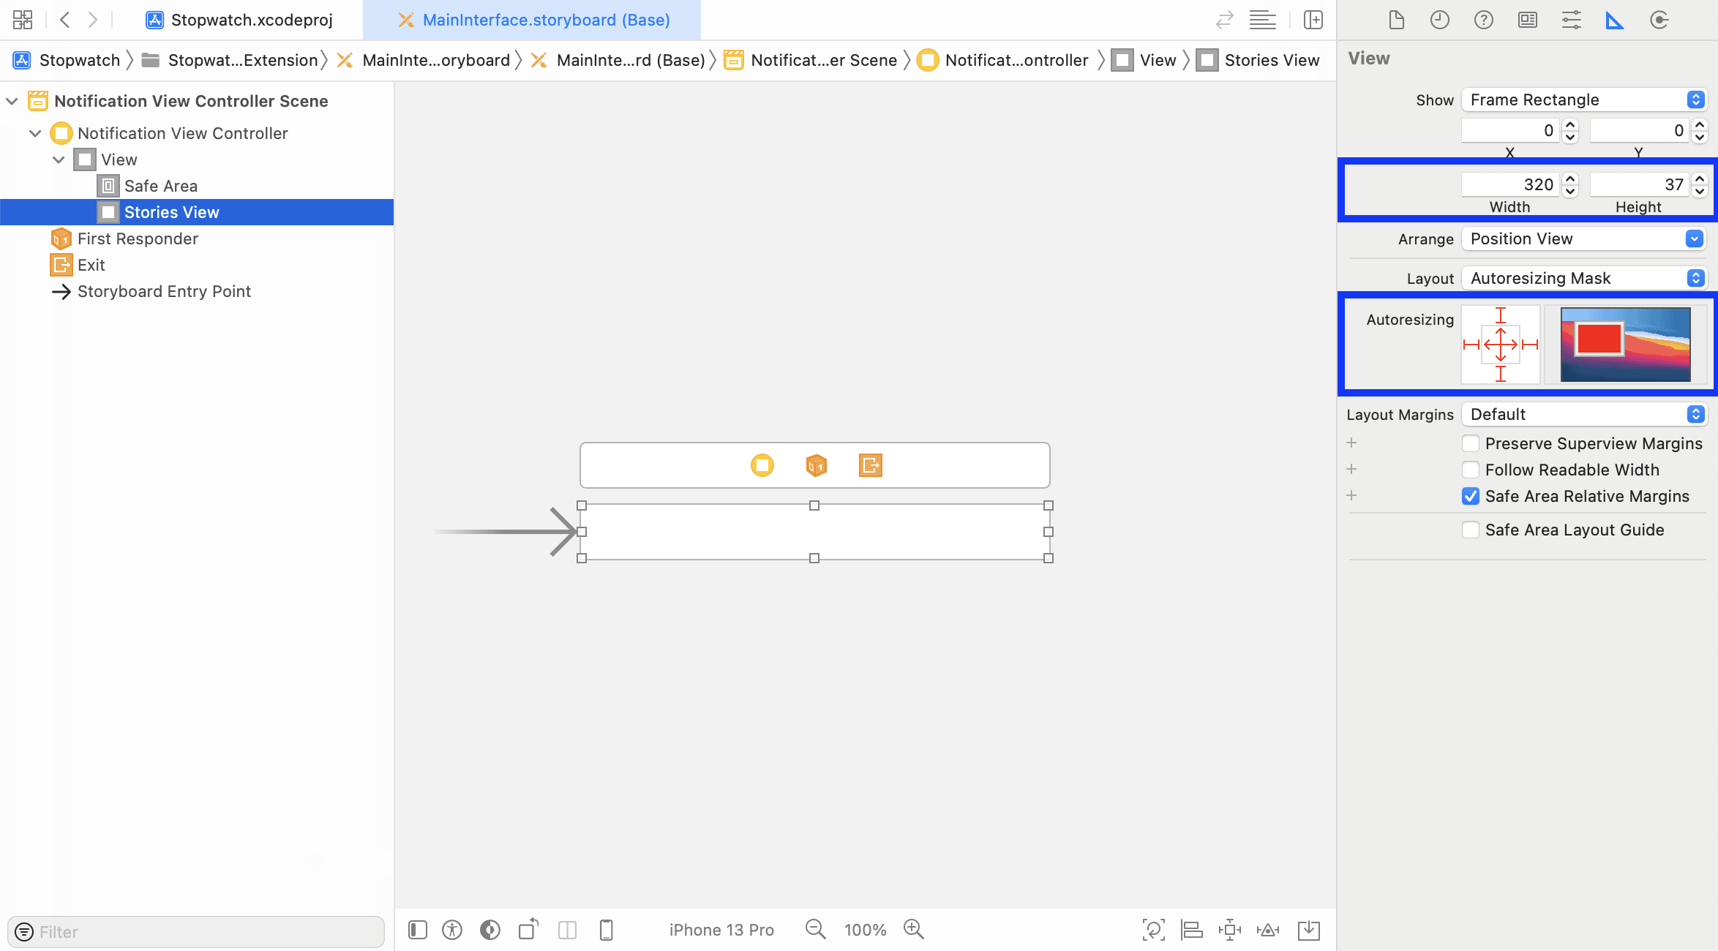1718x951 pixels.
Task: Click the Align constraints icon
Action: [1192, 930]
